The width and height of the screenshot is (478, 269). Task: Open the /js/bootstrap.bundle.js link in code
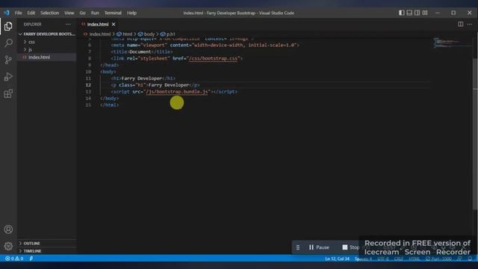177,91
